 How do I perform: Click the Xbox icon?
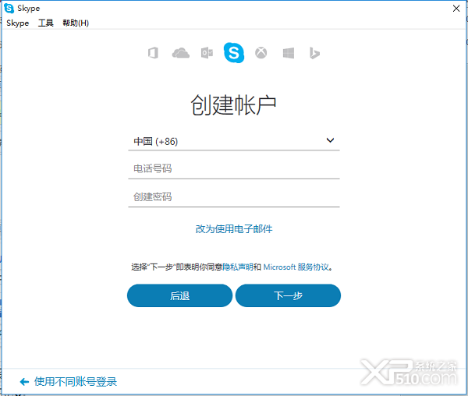point(261,53)
